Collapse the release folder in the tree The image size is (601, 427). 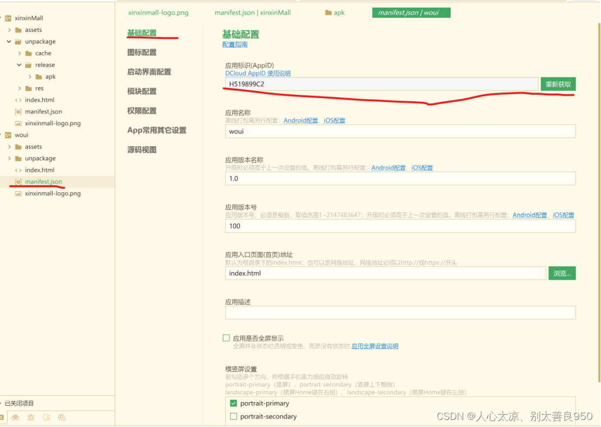18,64
